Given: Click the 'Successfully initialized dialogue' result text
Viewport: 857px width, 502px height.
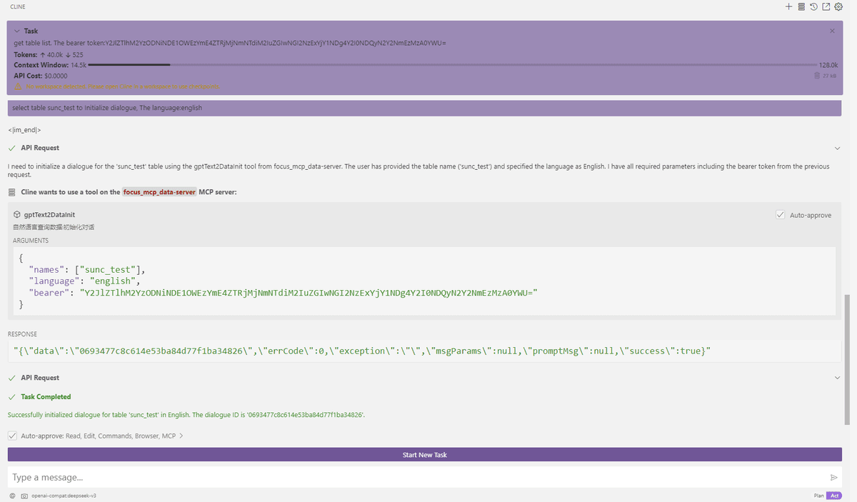Looking at the screenshot, I should [186, 415].
